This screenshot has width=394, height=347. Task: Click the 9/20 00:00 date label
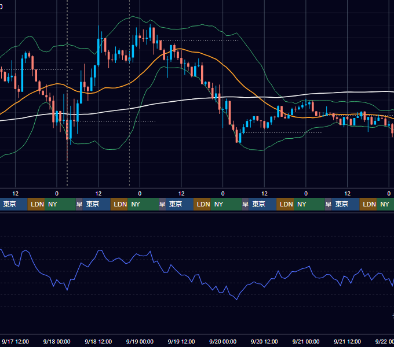click(x=222, y=341)
